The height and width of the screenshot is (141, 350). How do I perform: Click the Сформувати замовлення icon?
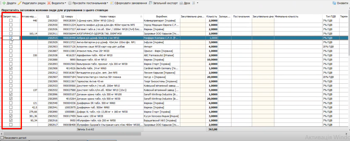tap(112, 3)
